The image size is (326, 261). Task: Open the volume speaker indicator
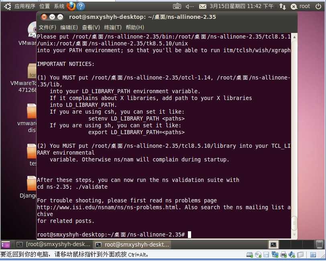[189, 6]
